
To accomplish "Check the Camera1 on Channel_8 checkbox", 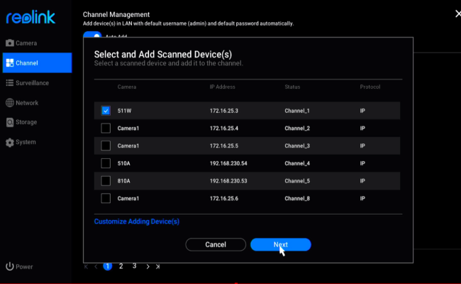I will point(106,198).
